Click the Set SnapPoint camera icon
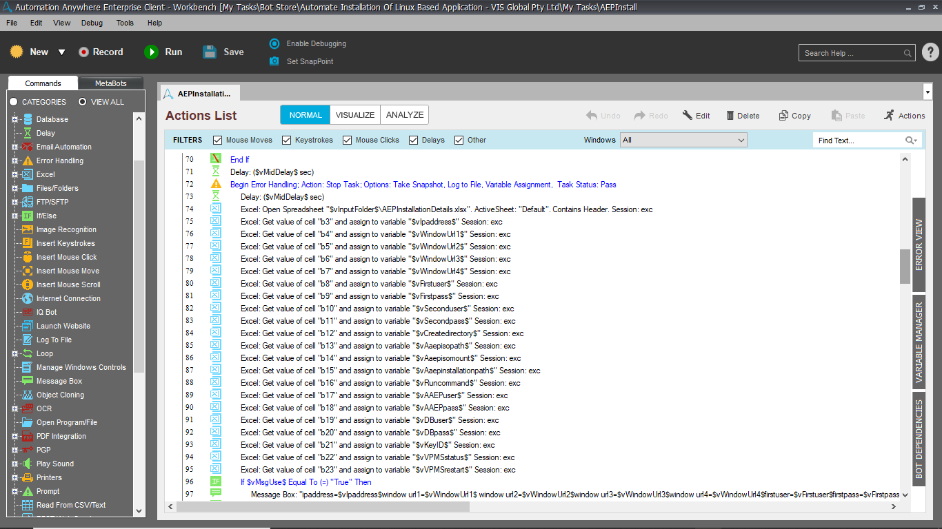Screen dimensions: 942x529 click(274, 61)
